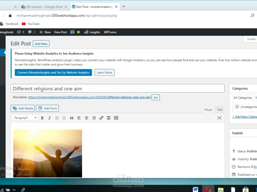
Task: Open Insights in admin bar
Action: pyautogui.click(x=92, y=32)
